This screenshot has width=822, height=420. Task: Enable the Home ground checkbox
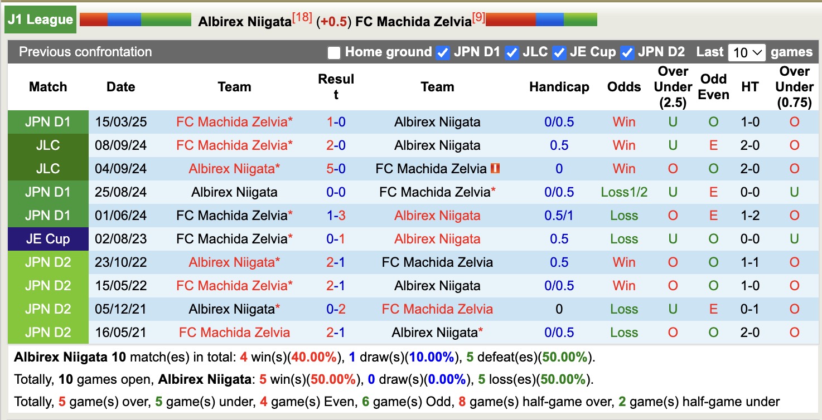pos(335,53)
